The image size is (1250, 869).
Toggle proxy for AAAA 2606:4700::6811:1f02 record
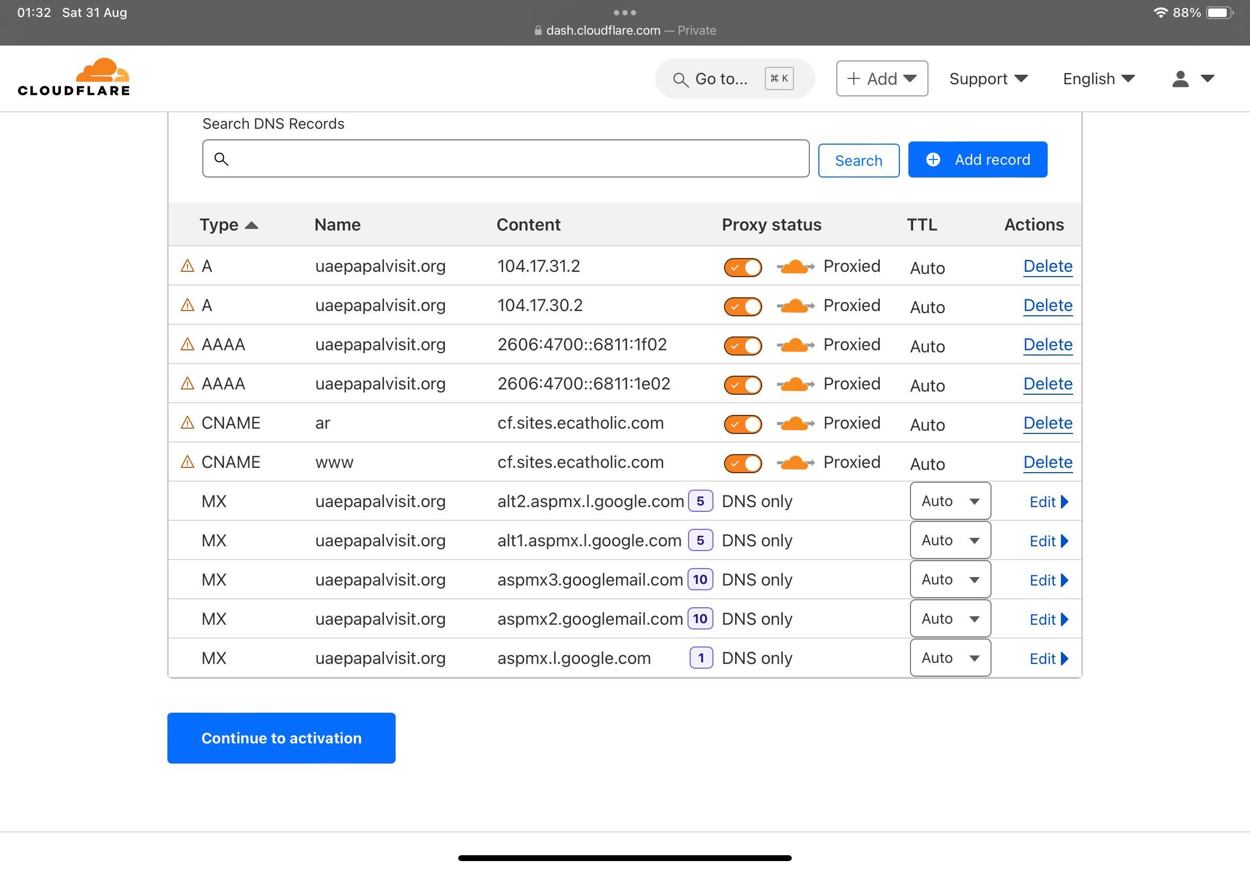pos(742,345)
